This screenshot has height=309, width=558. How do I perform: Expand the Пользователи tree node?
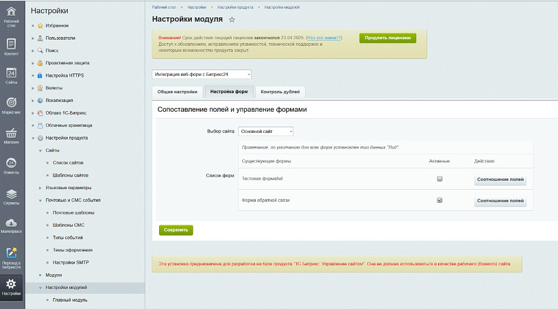pos(33,38)
